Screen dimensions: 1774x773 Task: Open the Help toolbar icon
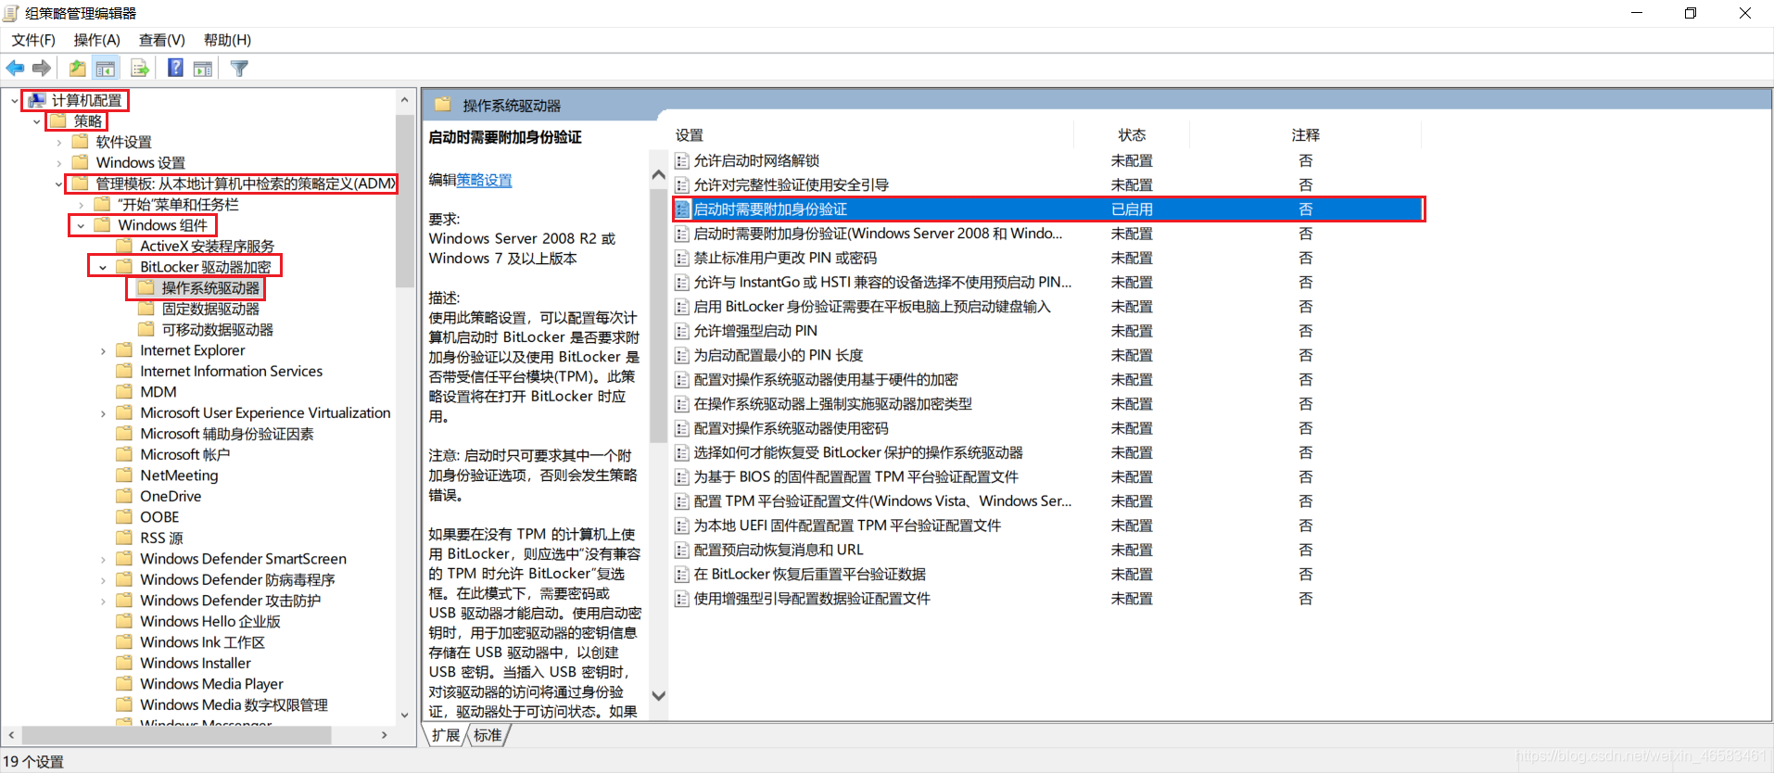[x=175, y=68]
